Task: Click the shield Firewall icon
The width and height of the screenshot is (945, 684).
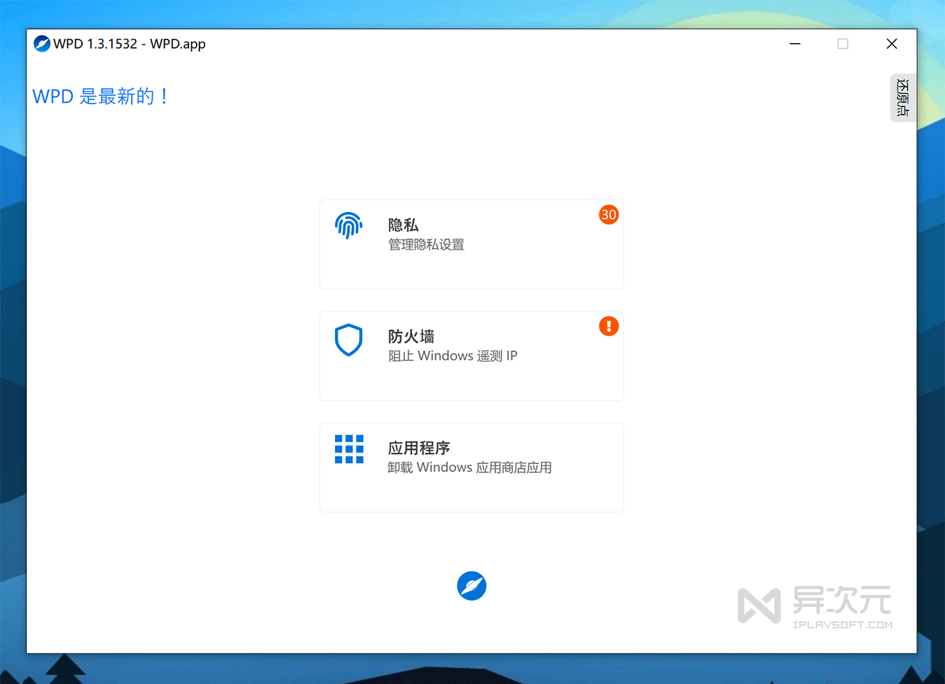Action: 349,340
